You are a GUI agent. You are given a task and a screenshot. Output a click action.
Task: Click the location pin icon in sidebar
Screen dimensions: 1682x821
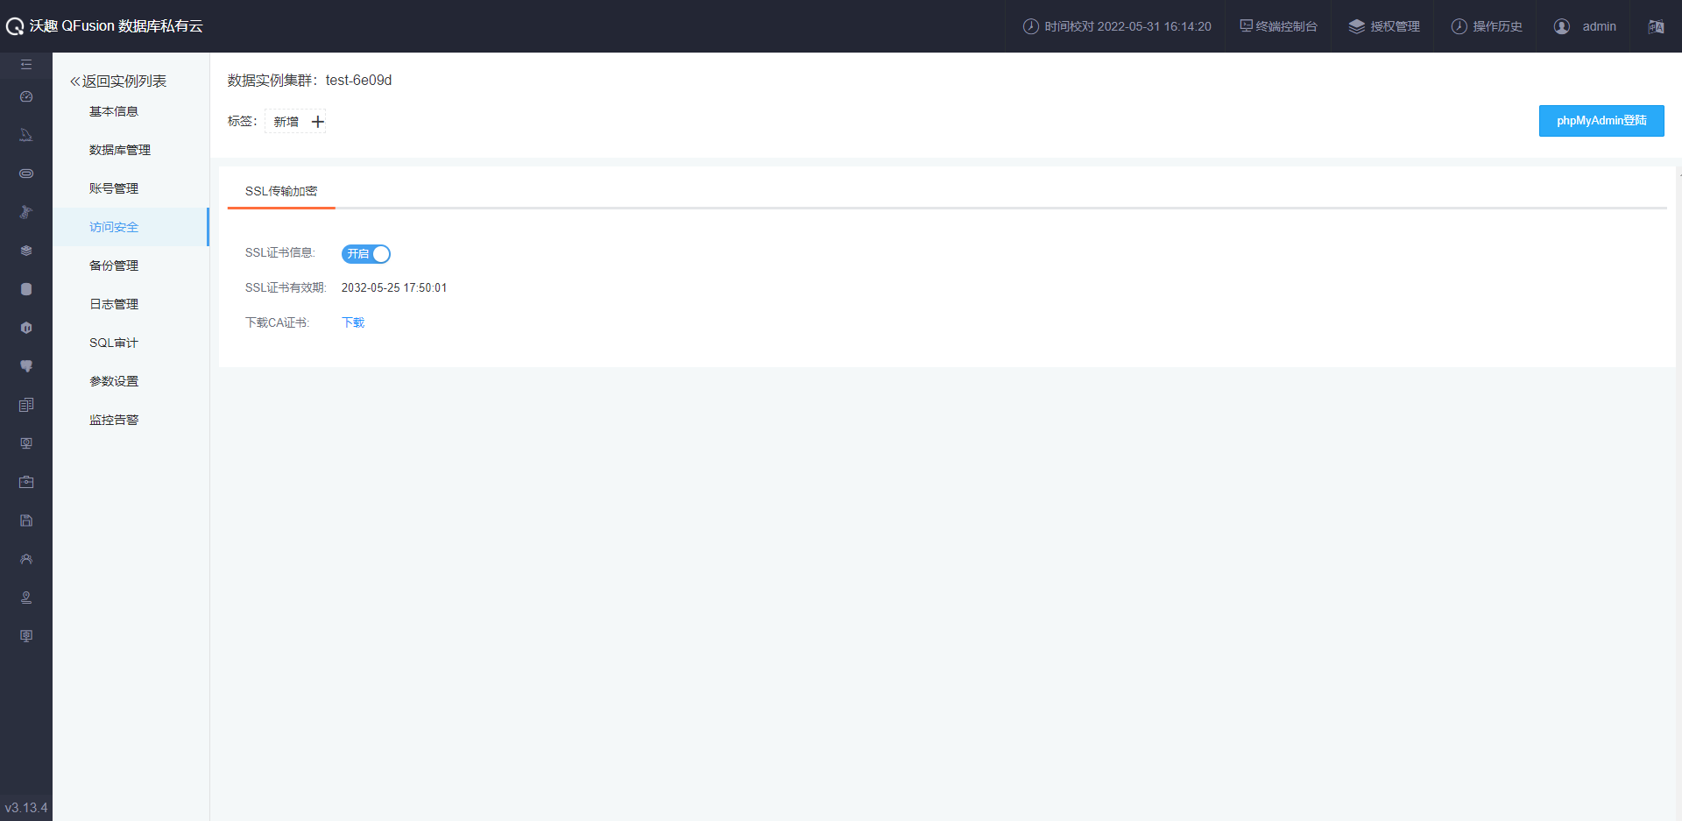(26, 598)
